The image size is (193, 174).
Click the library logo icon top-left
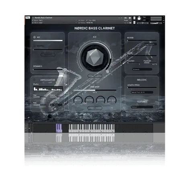[28, 18]
